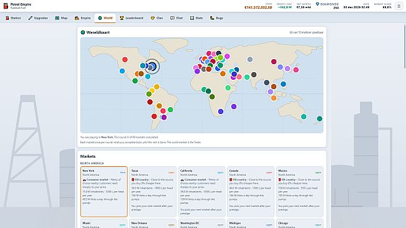Select red marker in western Canada
Screen dimensions: 406x228
pyautogui.click(x=125, y=60)
